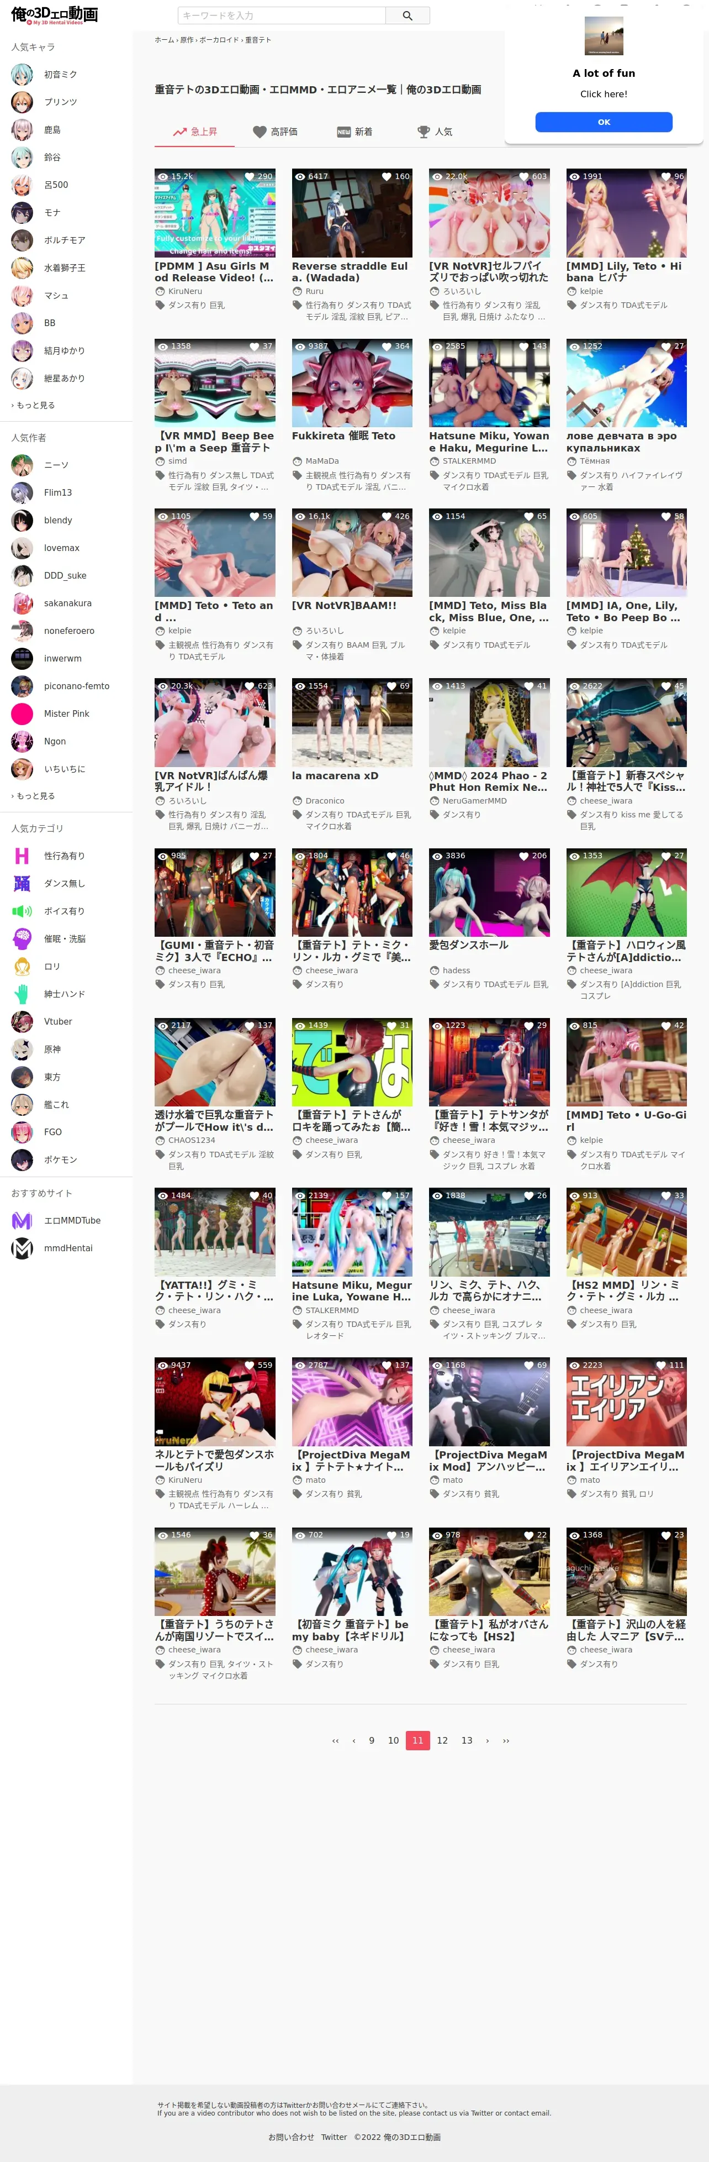Screen dimensions: 709x2162
Task: Select the ボイス有り speaker icon
Action: pos(22,911)
